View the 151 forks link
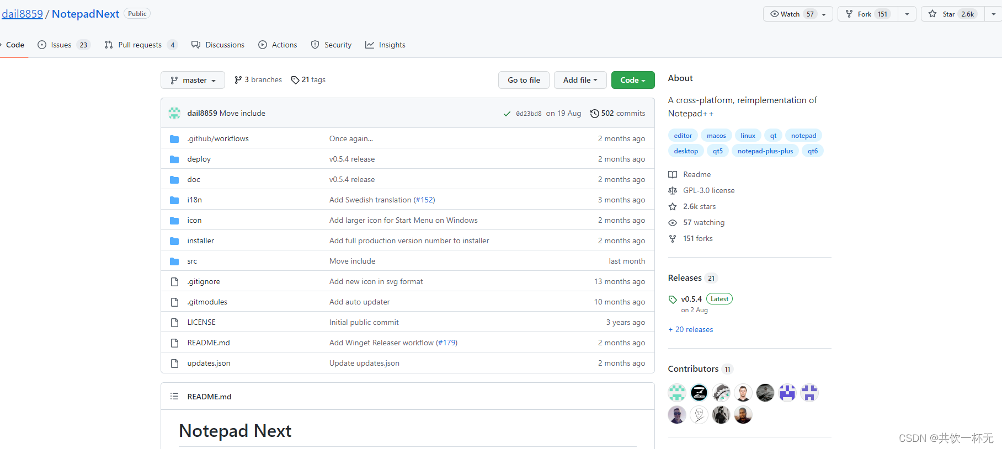 pyautogui.click(x=691, y=238)
